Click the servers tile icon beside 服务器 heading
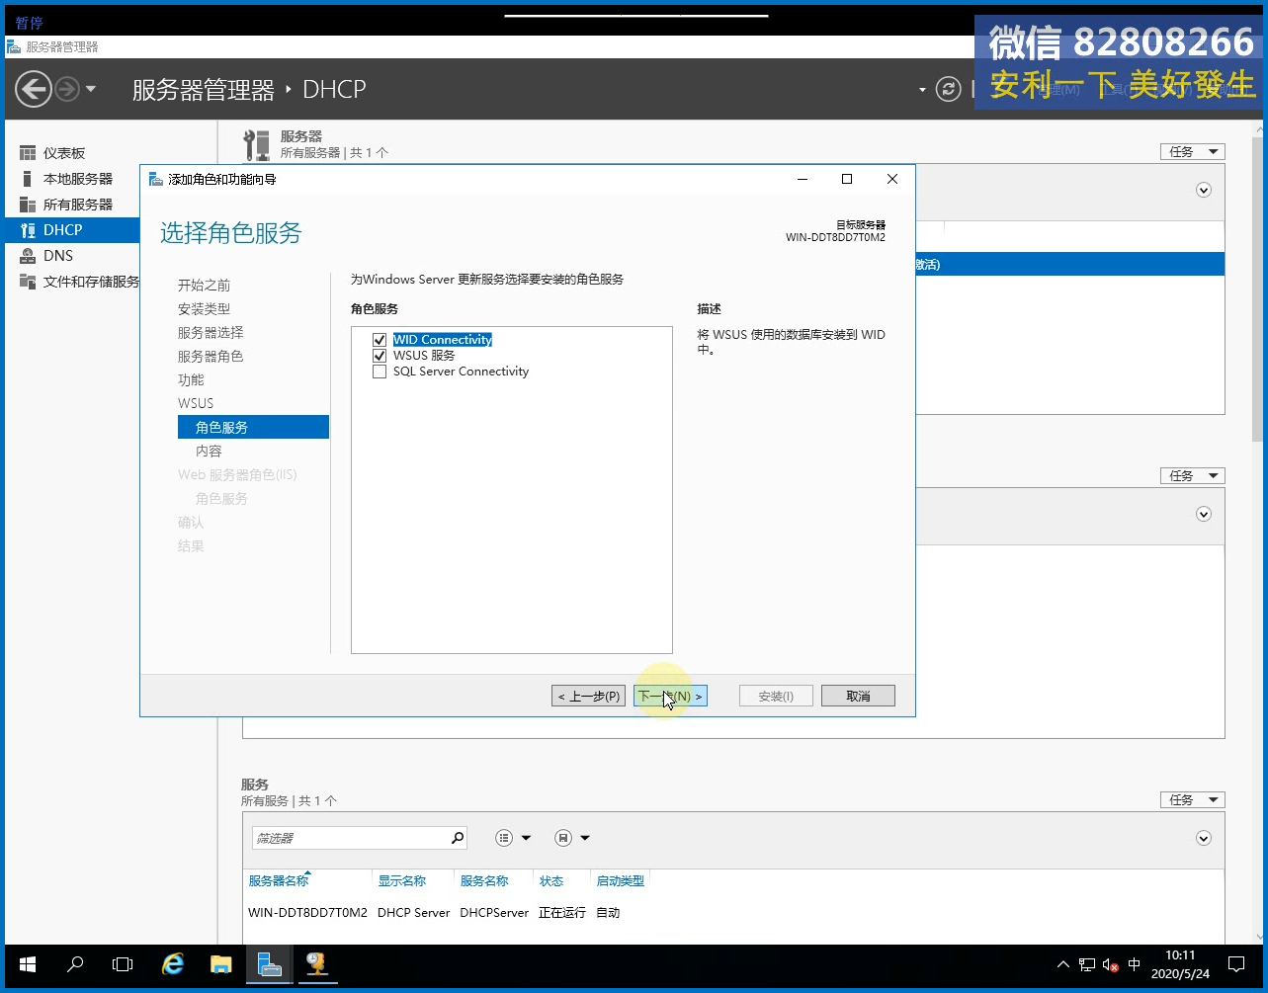This screenshot has height=993, width=1268. point(257,145)
